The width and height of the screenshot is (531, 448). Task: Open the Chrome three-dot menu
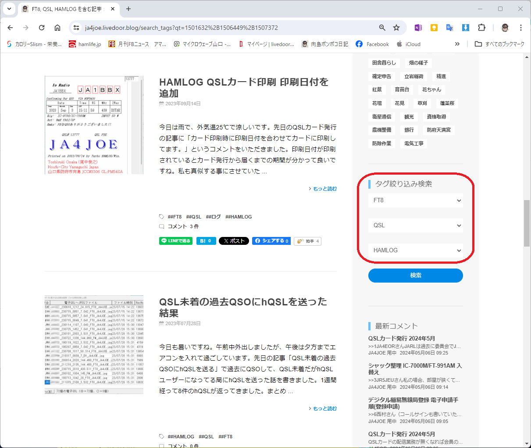(521, 28)
